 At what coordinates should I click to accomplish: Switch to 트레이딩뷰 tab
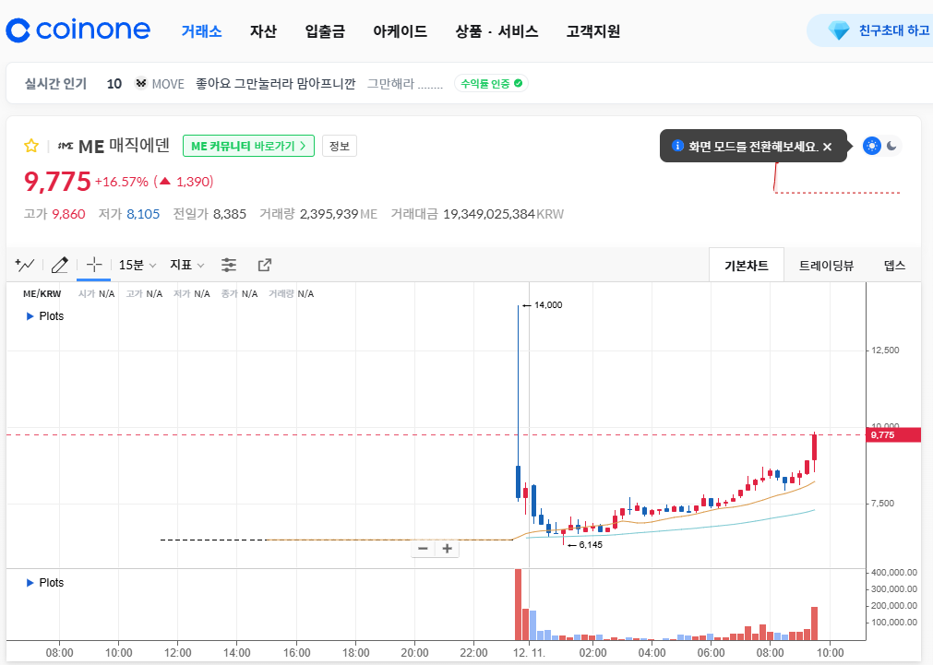(826, 266)
